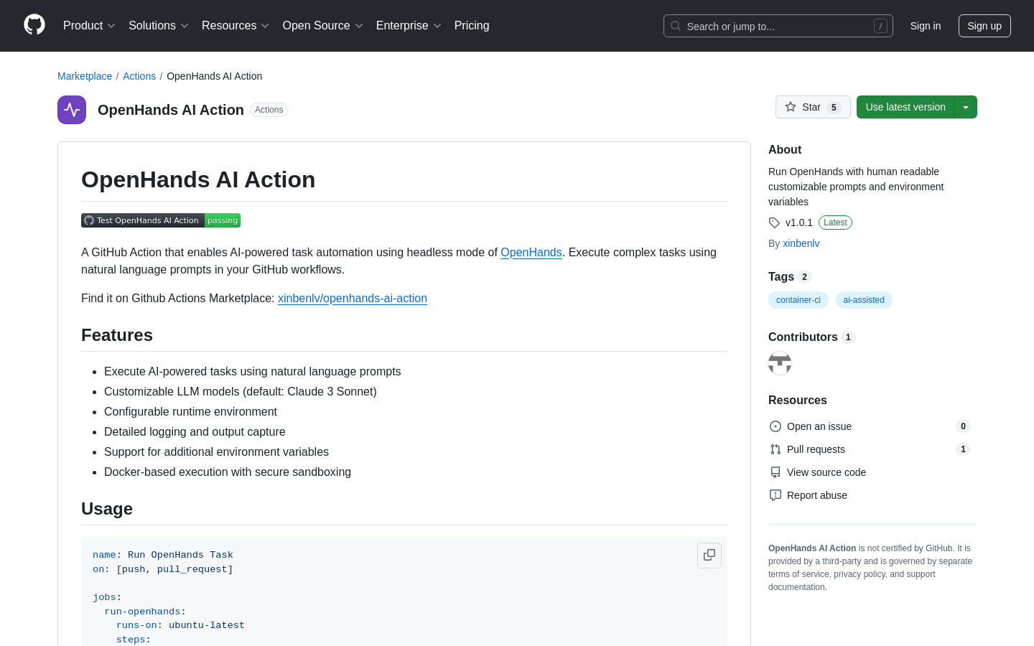The width and height of the screenshot is (1034, 646).
Task: Click the Report abuse link text
Action: [x=817, y=495]
